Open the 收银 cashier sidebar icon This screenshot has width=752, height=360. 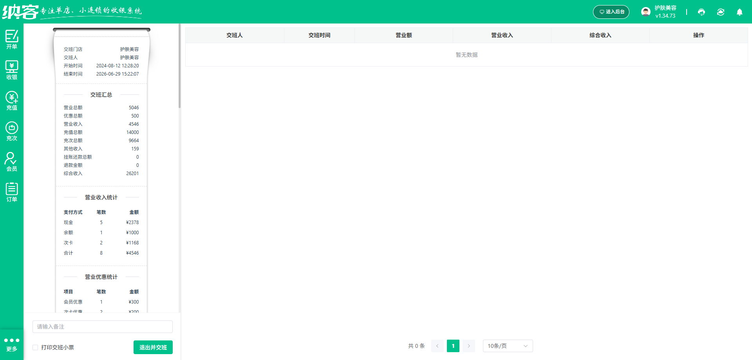tap(12, 70)
